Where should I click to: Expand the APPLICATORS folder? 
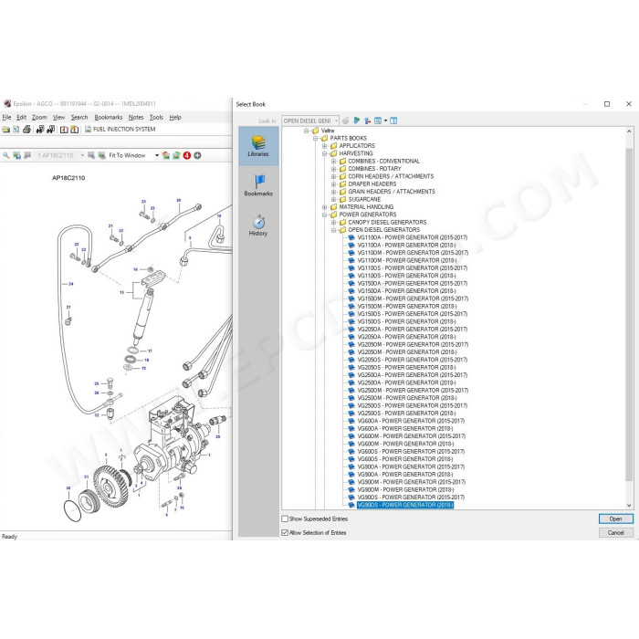pyautogui.click(x=325, y=146)
